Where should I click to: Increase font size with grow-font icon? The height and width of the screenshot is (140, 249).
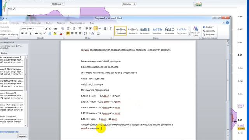[x=46, y=28]
